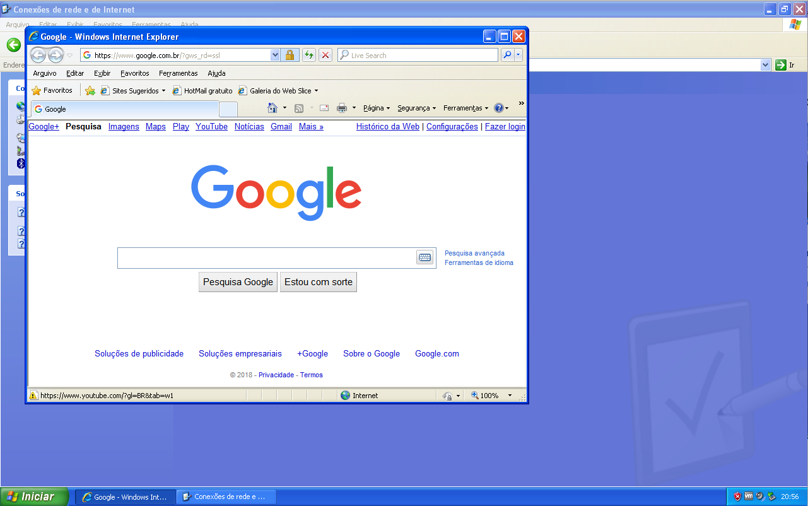Open the Fazer login link
The image size is (808, 506).
click(x=505, y=127)
